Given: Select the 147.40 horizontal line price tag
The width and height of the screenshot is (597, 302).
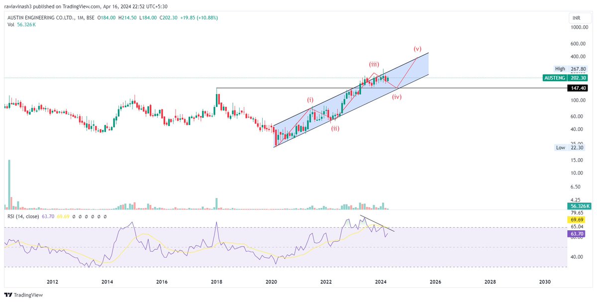Looking at the screenshot, I should pos(578,88).
